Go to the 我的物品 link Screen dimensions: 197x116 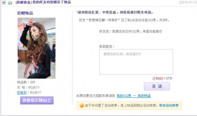coord(144,96)
